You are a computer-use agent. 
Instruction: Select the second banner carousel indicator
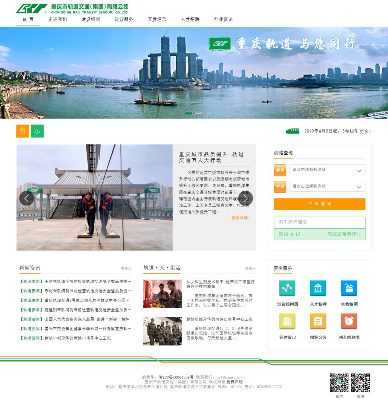click(198, 113)
